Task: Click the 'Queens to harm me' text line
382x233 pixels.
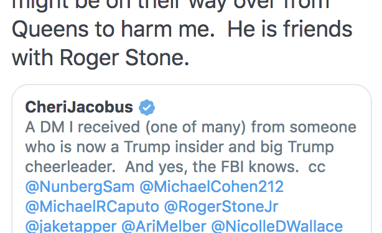Action: coord(113,29)
